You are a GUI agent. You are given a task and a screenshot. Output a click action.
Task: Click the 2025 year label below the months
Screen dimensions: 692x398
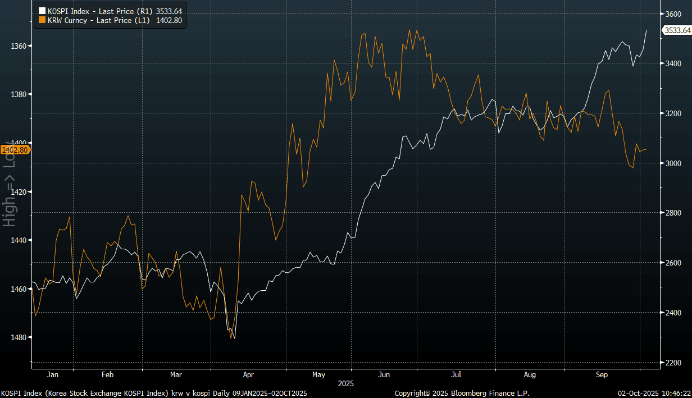click(x=345, y=383)
